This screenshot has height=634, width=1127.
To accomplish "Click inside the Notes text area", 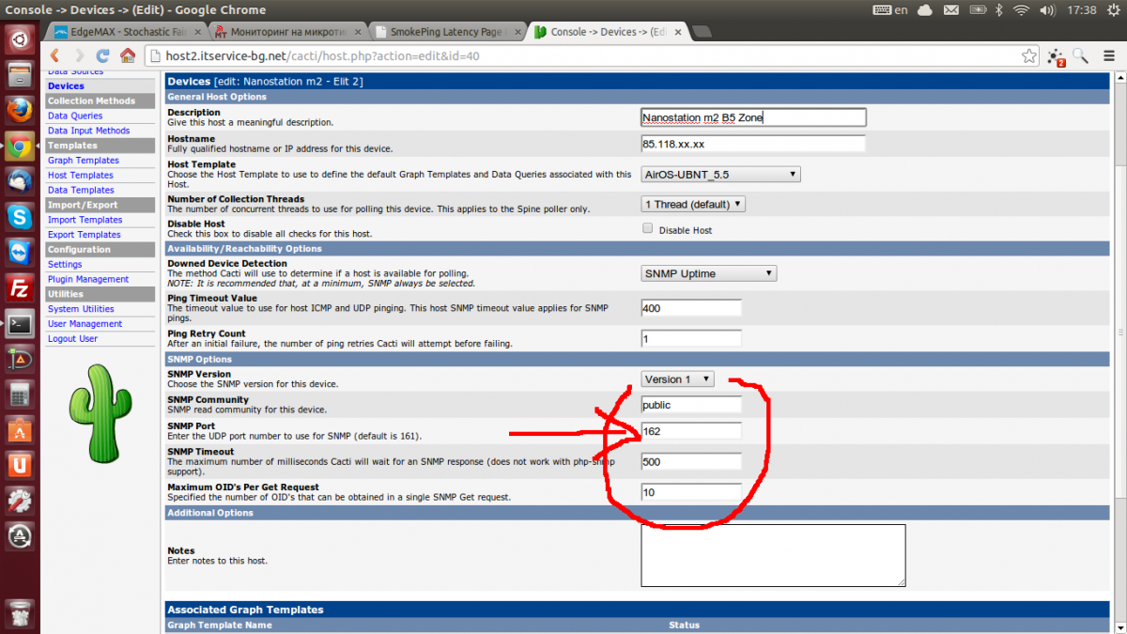I will 773,555.
